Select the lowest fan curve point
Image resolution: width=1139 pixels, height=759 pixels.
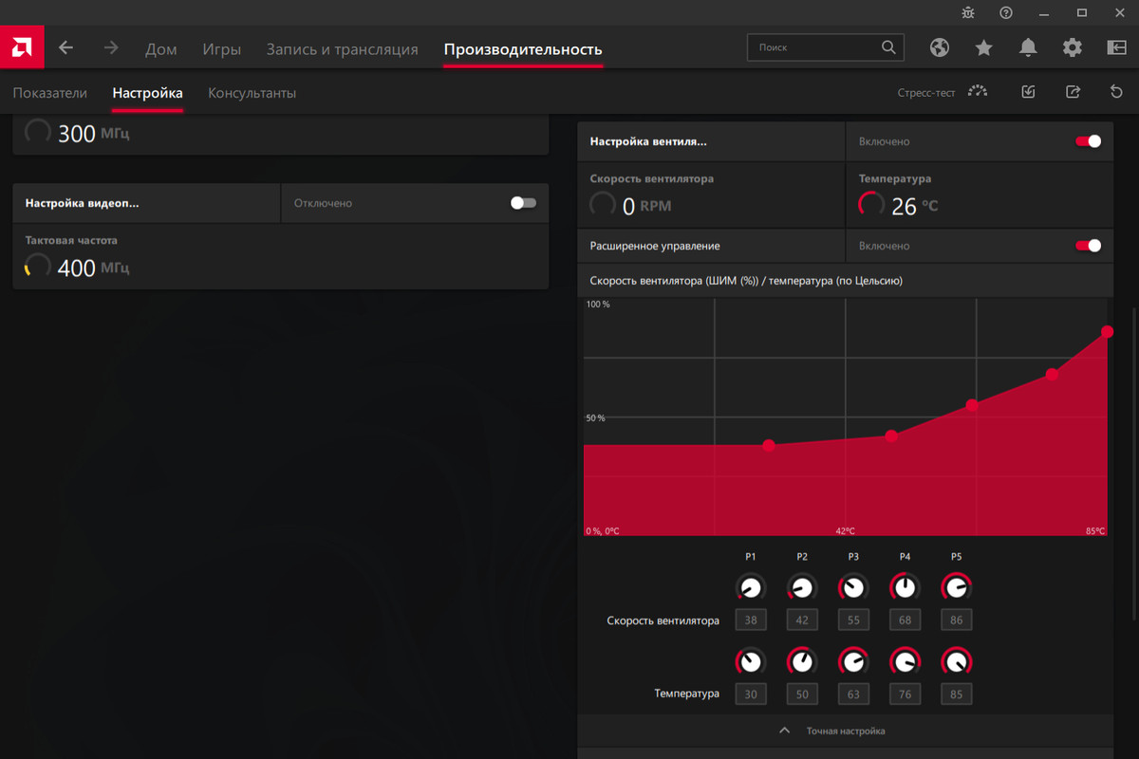(x=769, y=445)
